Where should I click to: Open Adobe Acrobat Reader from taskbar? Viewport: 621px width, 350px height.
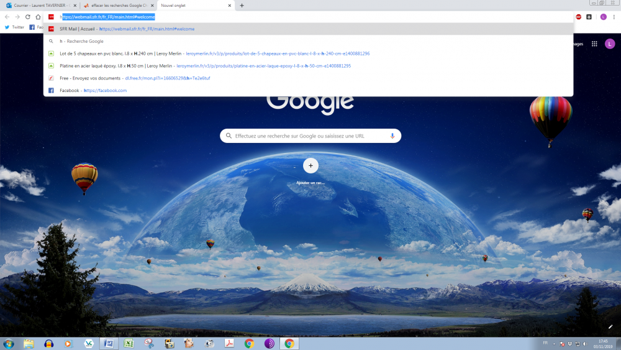click(x=229, y=343)
